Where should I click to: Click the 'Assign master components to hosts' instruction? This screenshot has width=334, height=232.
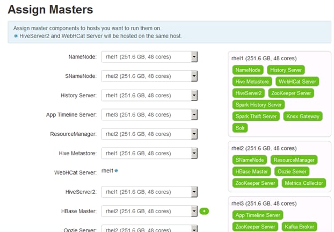coord(87,28)
